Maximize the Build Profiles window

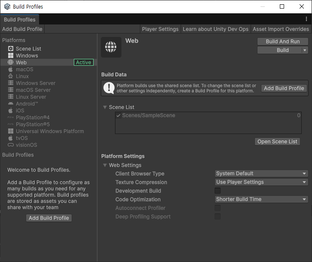[x=282, y=6]
